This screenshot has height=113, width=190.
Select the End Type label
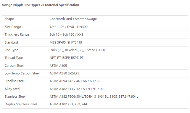tap(11, 50)
